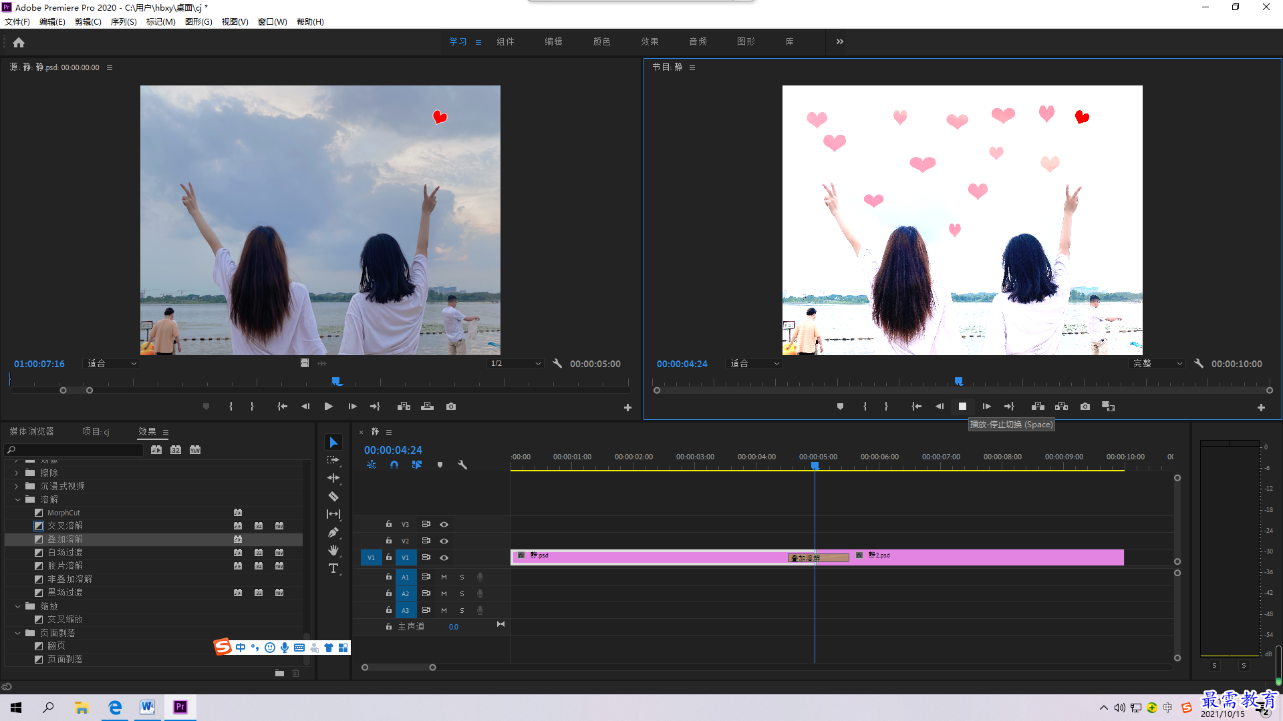Click Overwrite button in Source monitor

[427, 407]
